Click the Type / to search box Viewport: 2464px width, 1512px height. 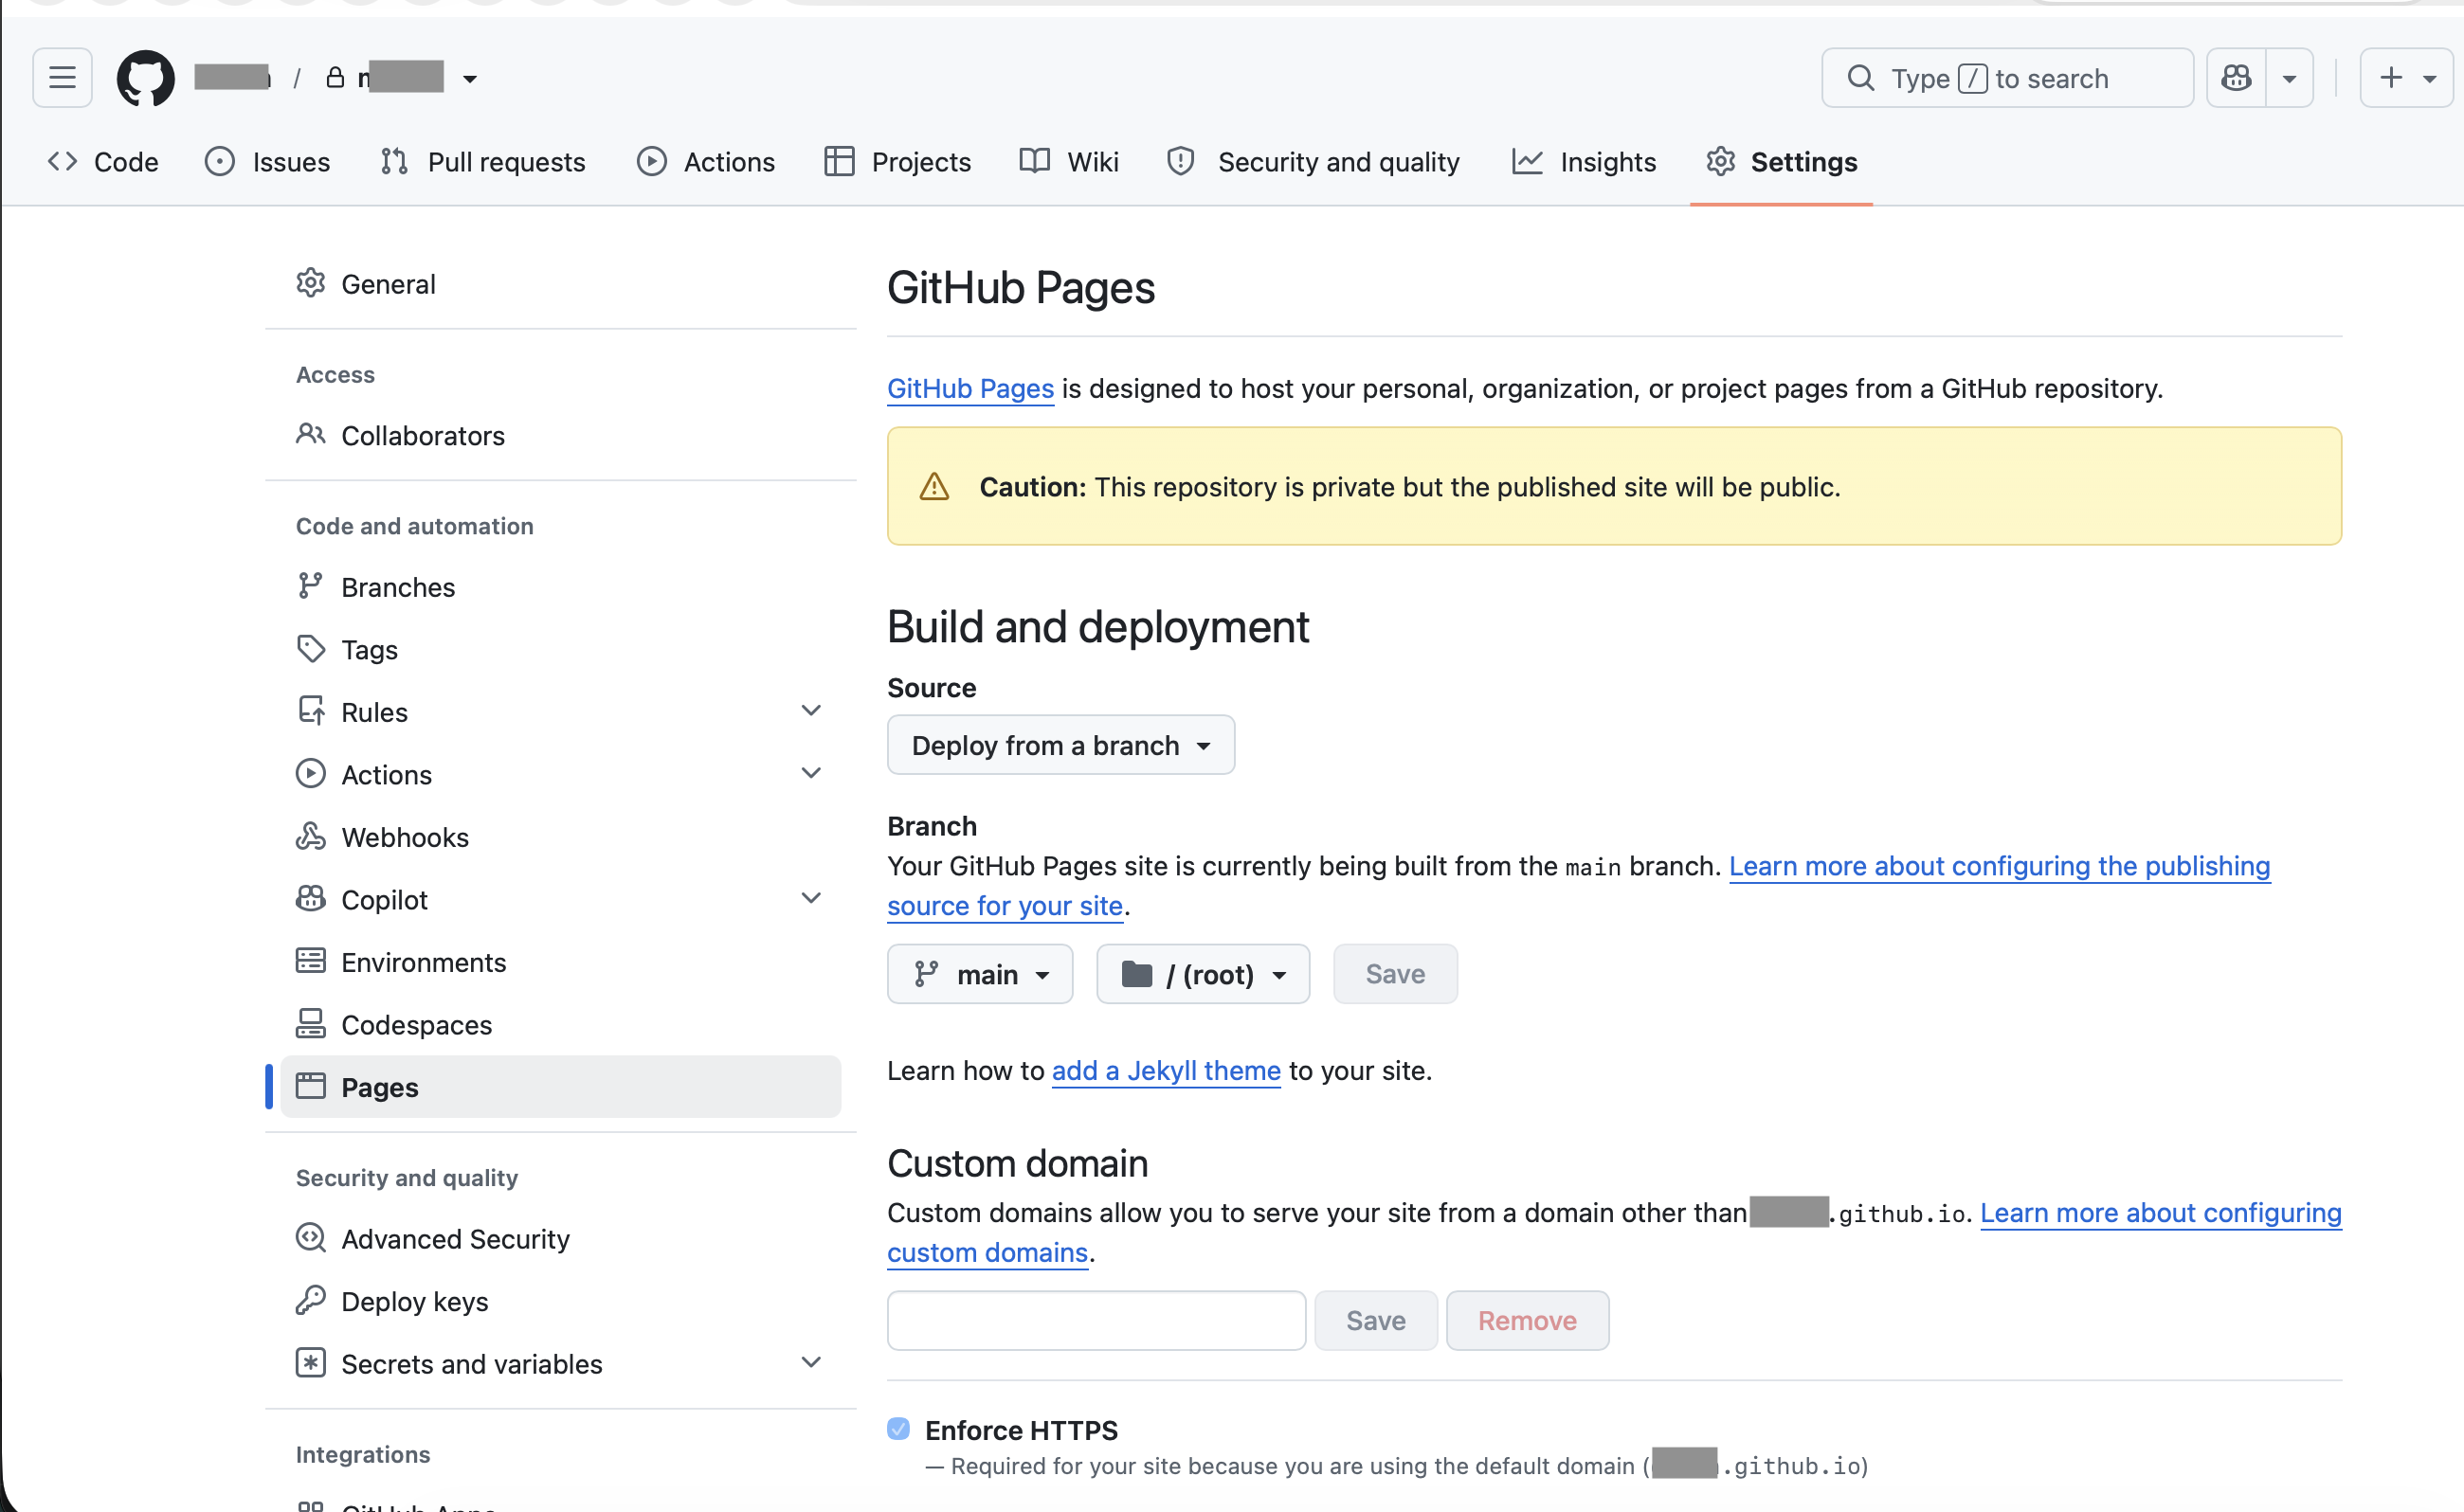[x=2007, y=78]
